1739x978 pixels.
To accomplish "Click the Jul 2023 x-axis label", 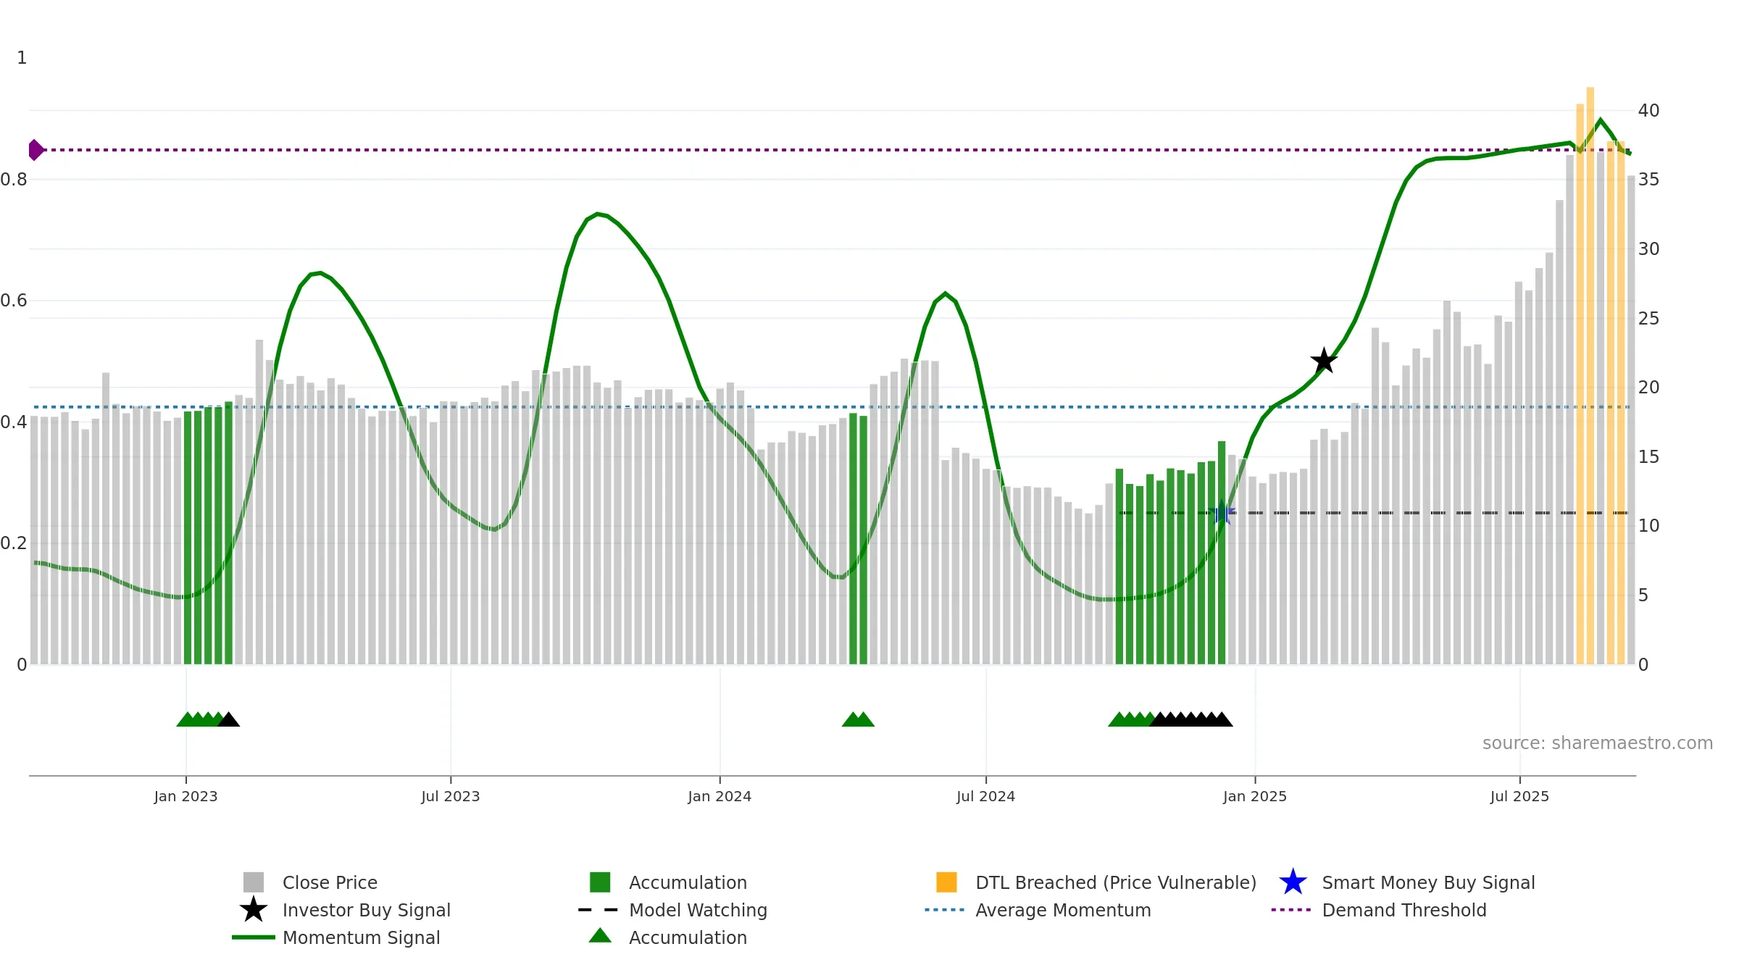I will [451, 796].
